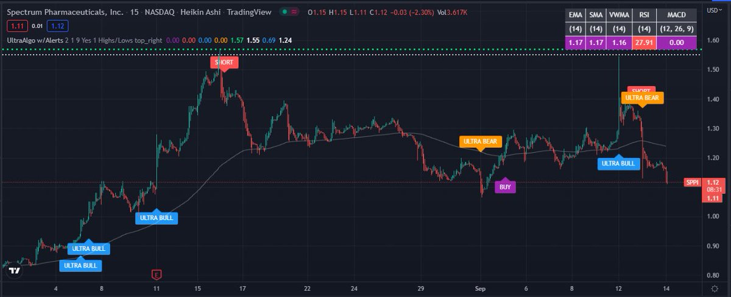Click the red SPPI price tag
This screenshot has width=731, height=297.
pos(692,182)
